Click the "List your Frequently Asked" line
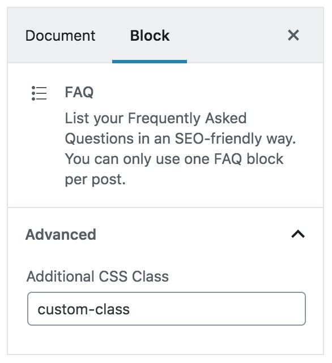This screenshot has height=363, width=332. tap(155, 118)
